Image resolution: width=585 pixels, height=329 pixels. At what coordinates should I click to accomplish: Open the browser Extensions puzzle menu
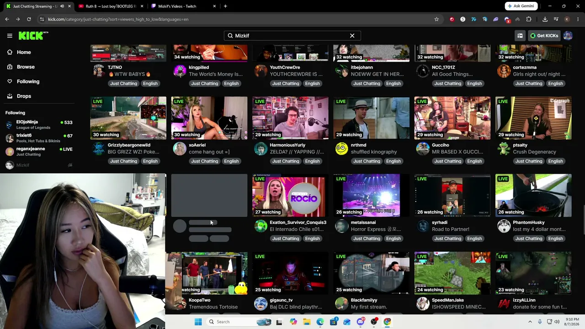(529, 19)
